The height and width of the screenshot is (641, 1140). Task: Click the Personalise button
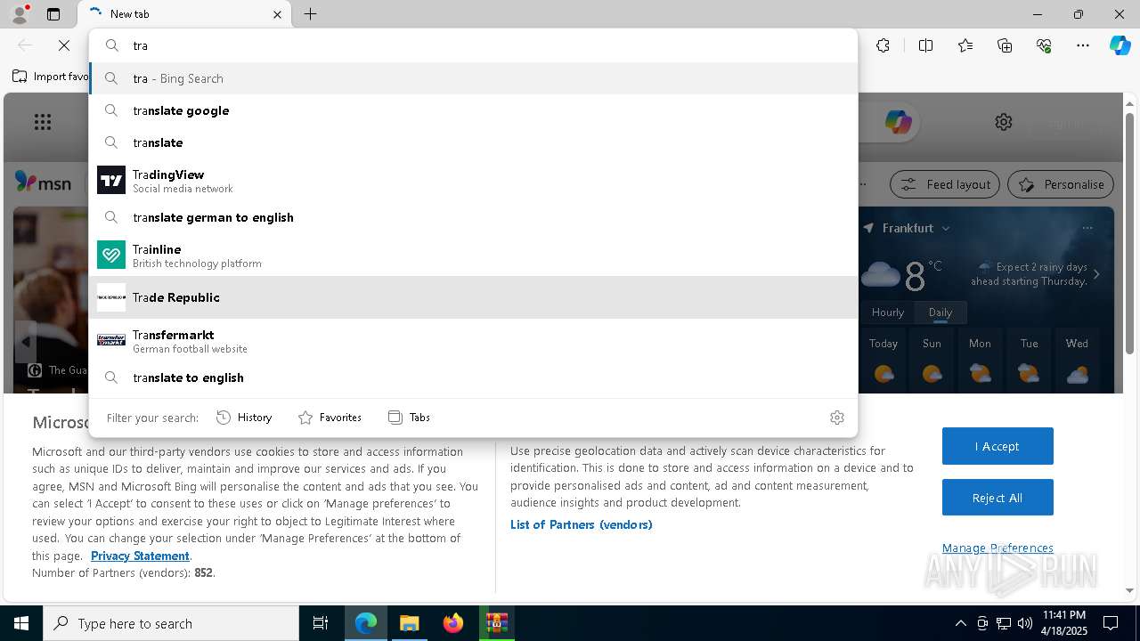coord(1061,184)
